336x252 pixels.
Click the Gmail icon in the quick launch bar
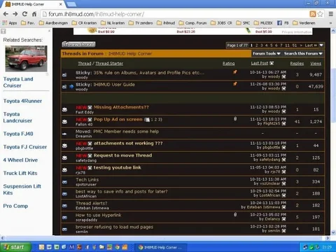coord(71,247)
